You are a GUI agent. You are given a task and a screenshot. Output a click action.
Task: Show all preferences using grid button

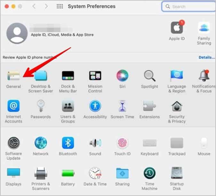tap(60, 6)
